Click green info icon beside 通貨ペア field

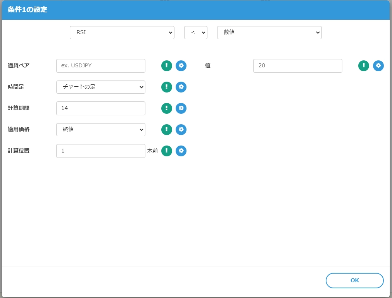click(167, 66)
